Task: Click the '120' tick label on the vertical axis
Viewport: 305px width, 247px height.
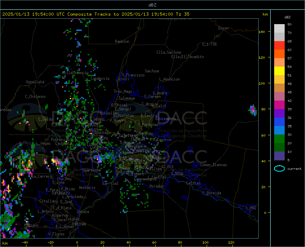Action: (x=262, y=57)
